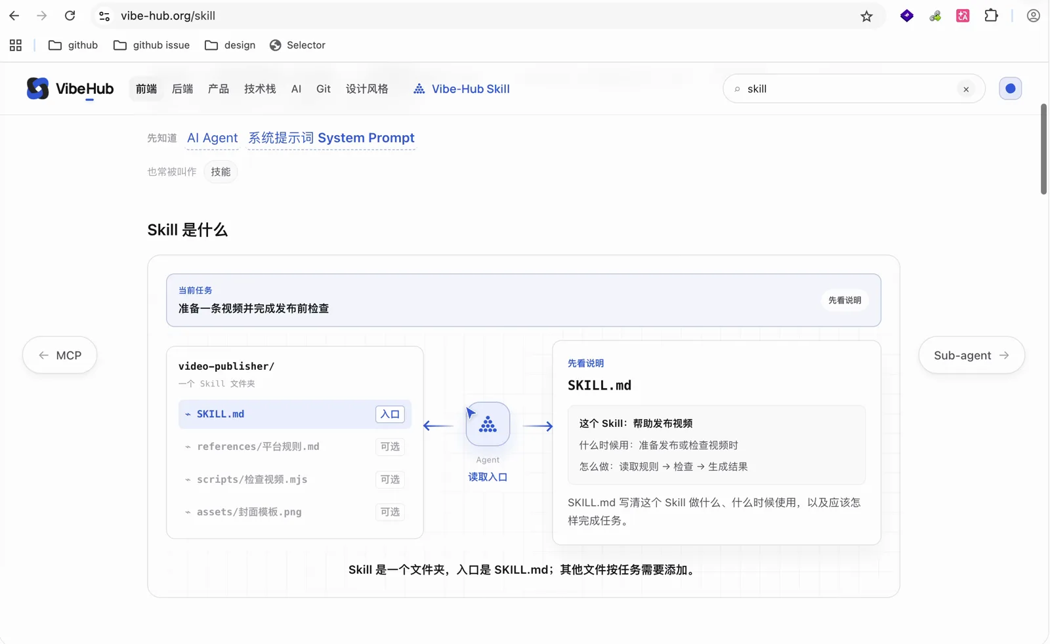Go back using the browser back arrow
Image resolution: width=1050 pixels, height=644 pixels.
(14, 16)
